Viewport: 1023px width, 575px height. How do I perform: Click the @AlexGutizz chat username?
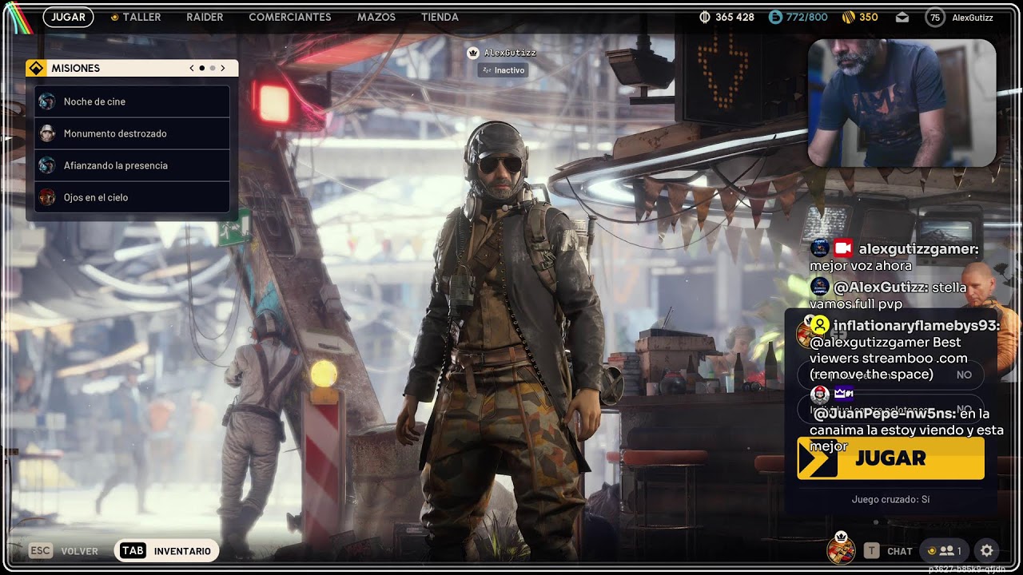pos(881,287)
